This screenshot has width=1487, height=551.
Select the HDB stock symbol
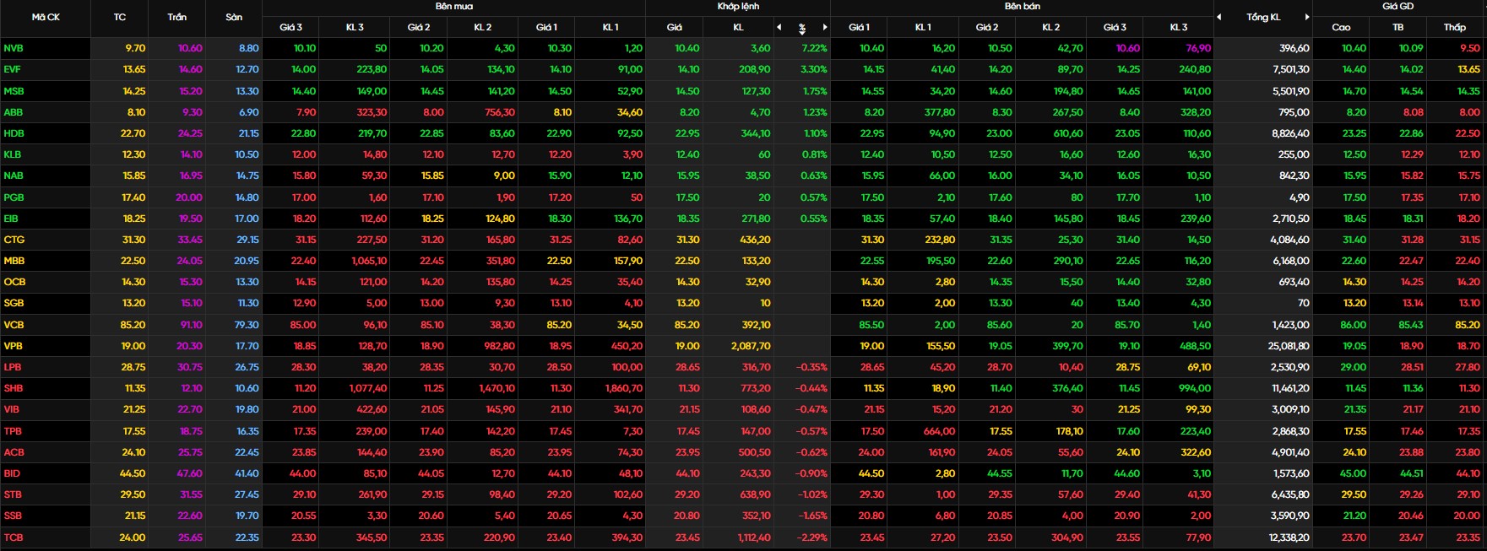coord(14,133)
